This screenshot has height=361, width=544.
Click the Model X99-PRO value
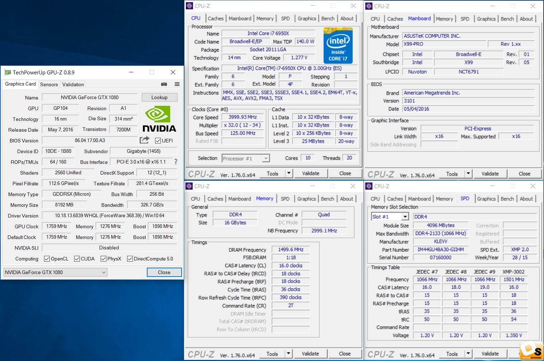[x=444, y=44]
